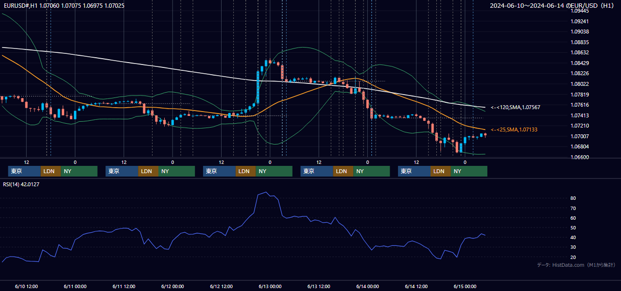Select the 120,SMA,1.07567 label
Image resolution: width=621 pixels, height=291 pixels.
click(516, 107)
